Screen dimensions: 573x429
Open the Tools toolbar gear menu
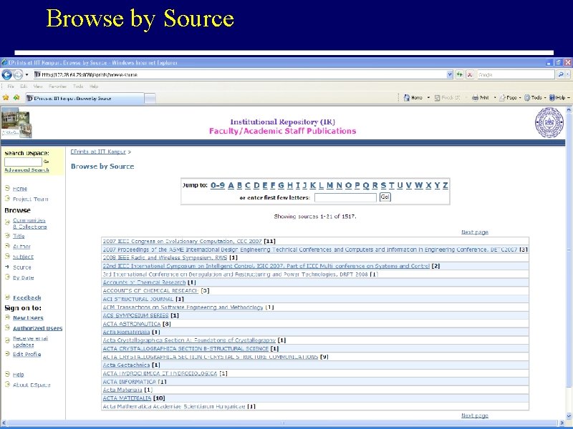click(534, 98)
